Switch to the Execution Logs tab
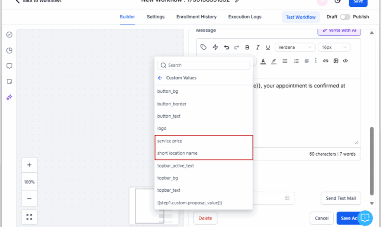Viewport: 381px width, 227px height. pyautogui.click(x=244, y=17)
